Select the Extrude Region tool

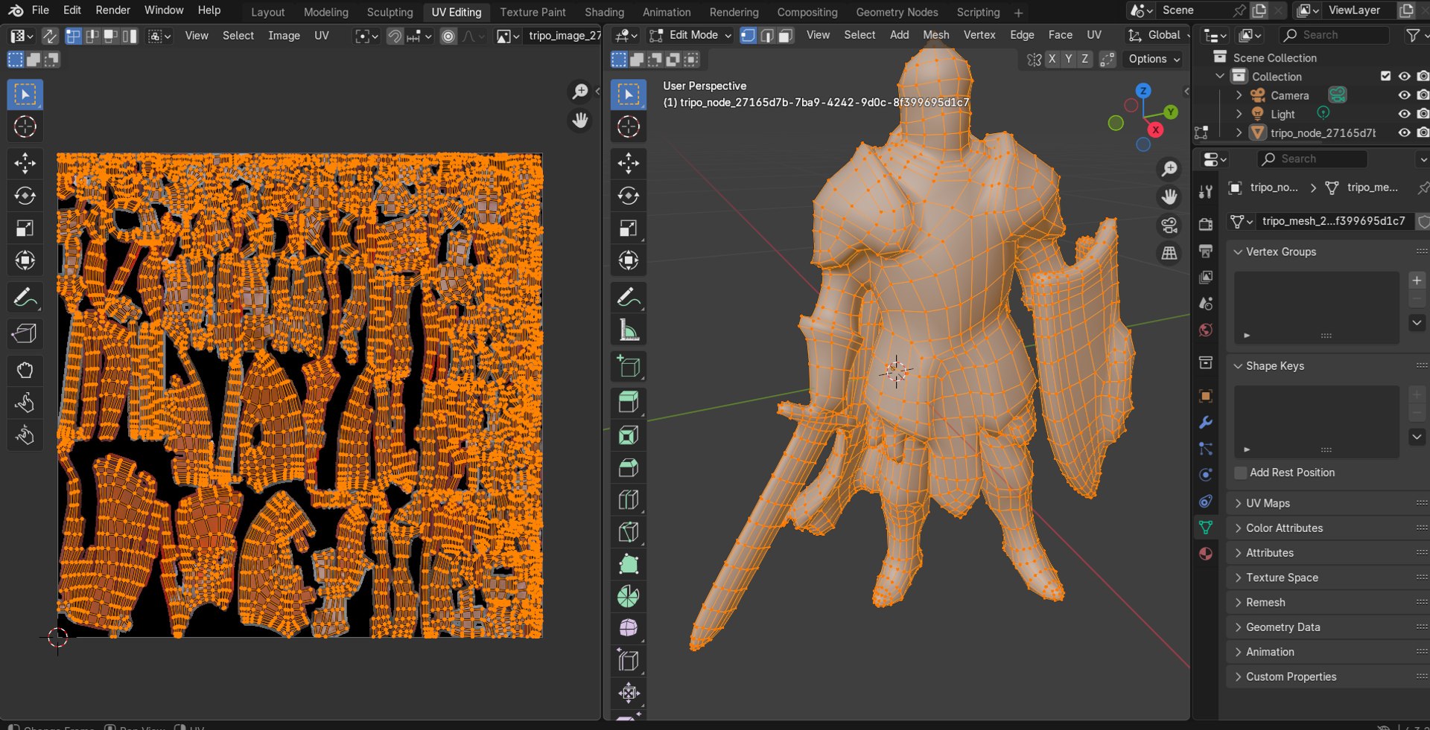(x=628, y=403)
